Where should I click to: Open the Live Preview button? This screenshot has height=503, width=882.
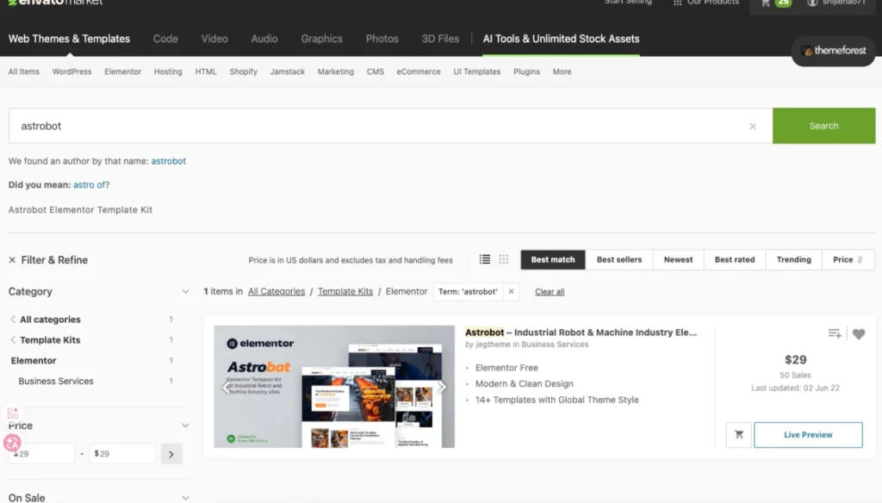808,435
